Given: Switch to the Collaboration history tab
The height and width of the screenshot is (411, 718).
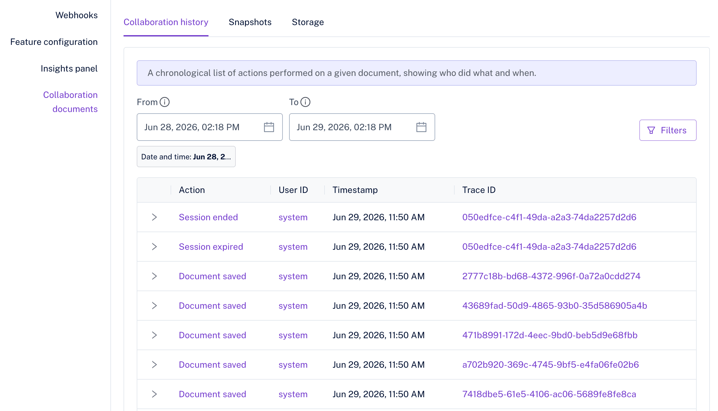Looking at the screenshot, I should (x=166, y=22).
